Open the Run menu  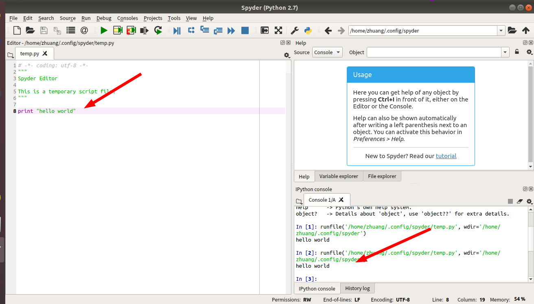pyautogui.click(x=86, y=18)
